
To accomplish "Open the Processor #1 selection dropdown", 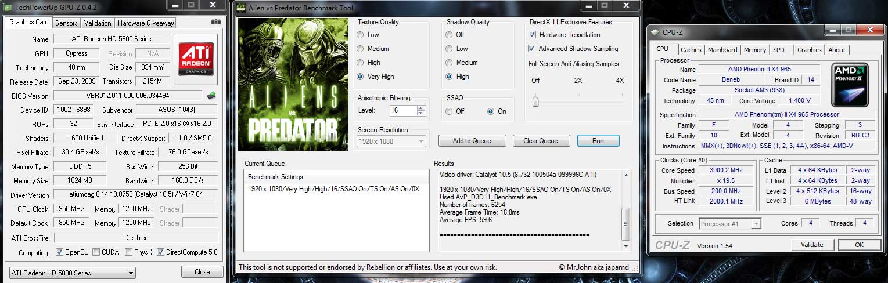I will [730, 224].
